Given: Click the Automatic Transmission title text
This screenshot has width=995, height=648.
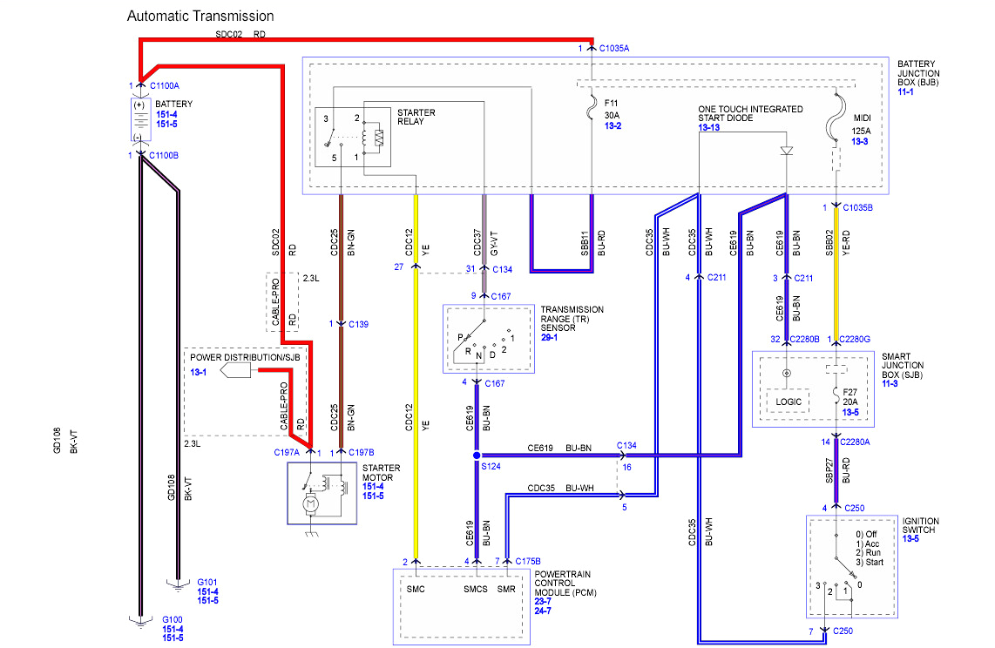Looking at the screenshot, I should [x=200, y=16].
